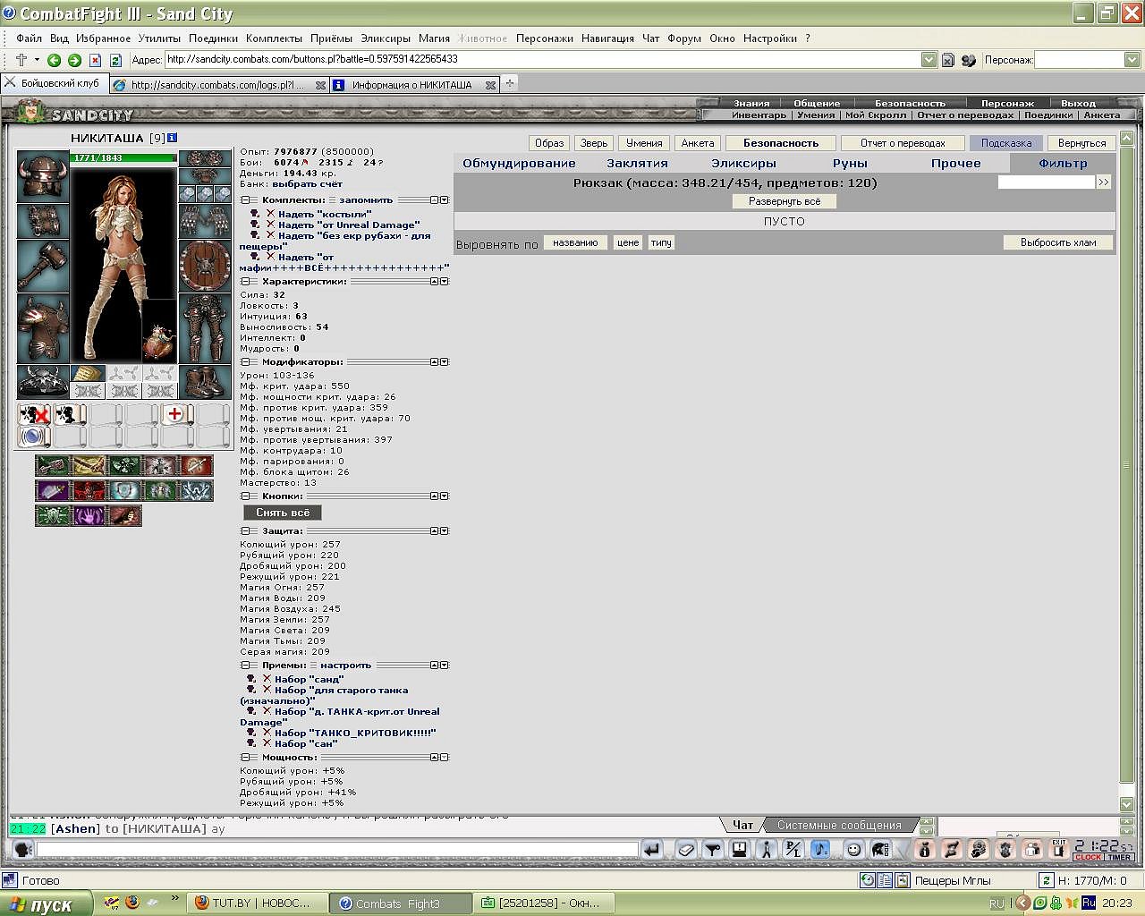Click the refresh button in address toolbar

click(115, 60)
